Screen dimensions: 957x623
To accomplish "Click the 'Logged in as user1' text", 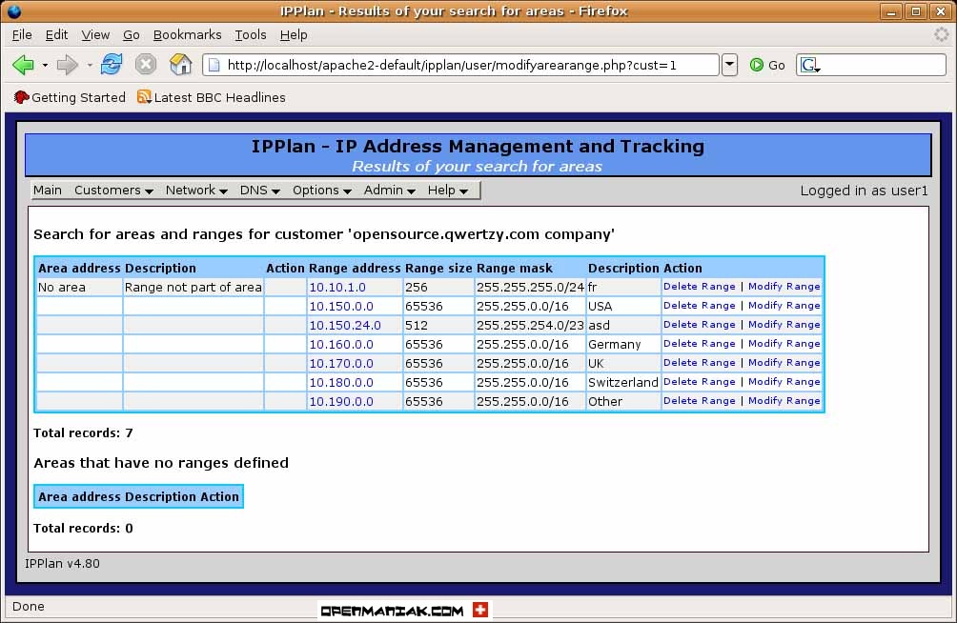I will coord(864,191).
